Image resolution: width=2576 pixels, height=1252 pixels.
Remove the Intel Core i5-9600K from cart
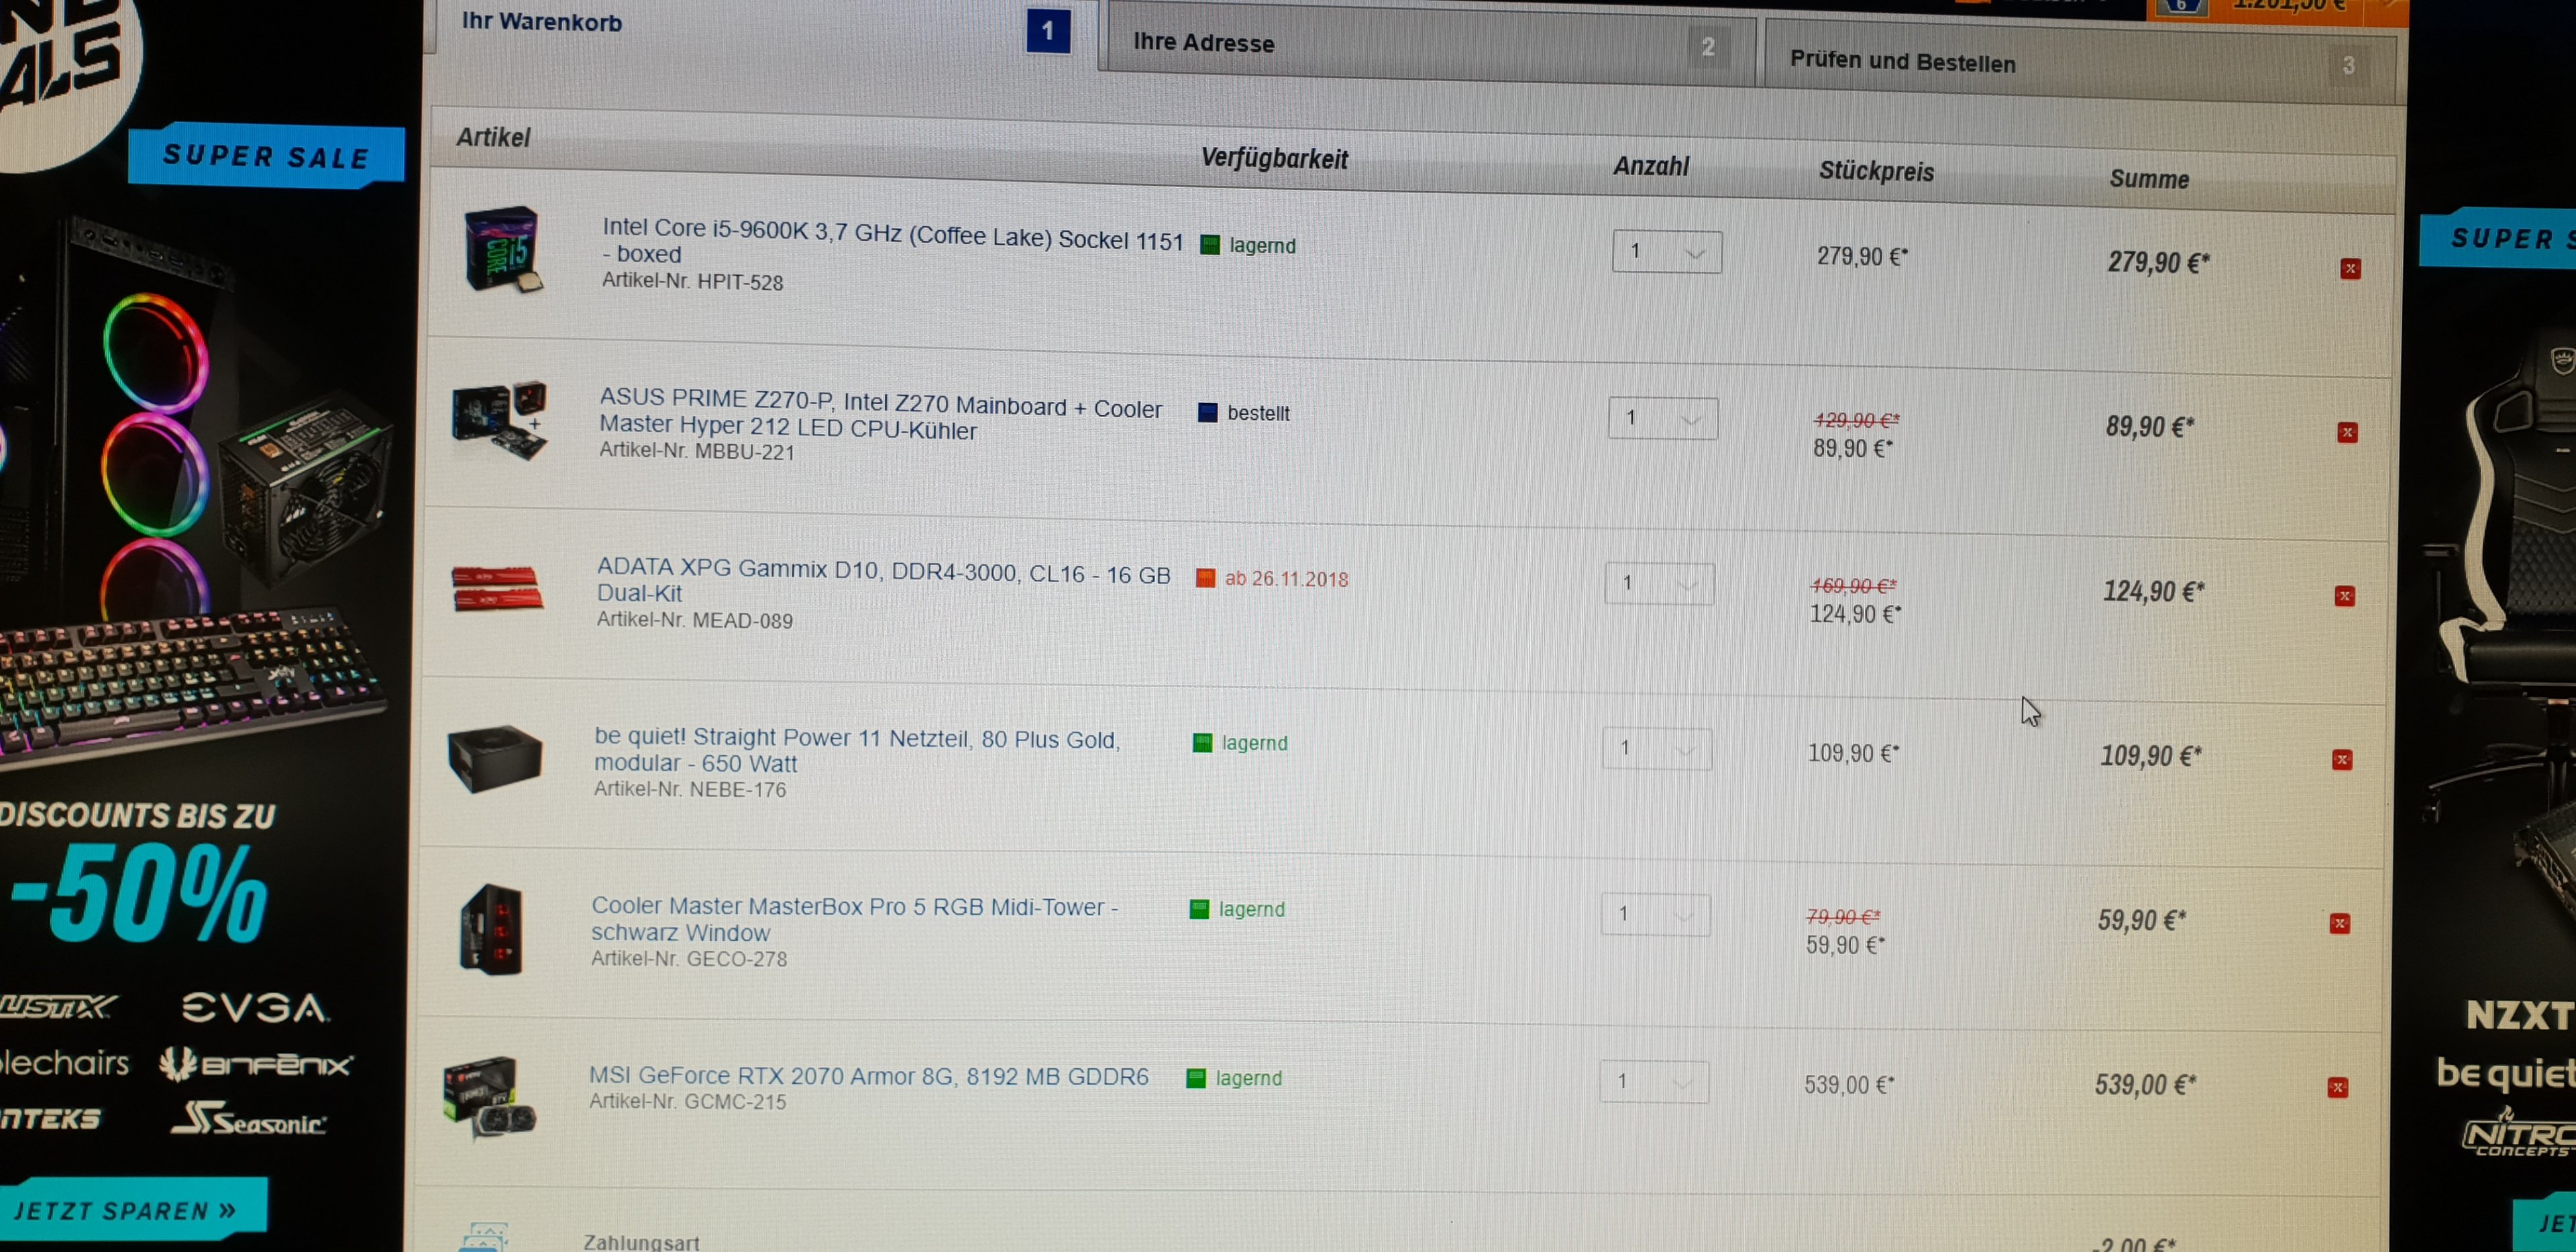click(2350, 268)
